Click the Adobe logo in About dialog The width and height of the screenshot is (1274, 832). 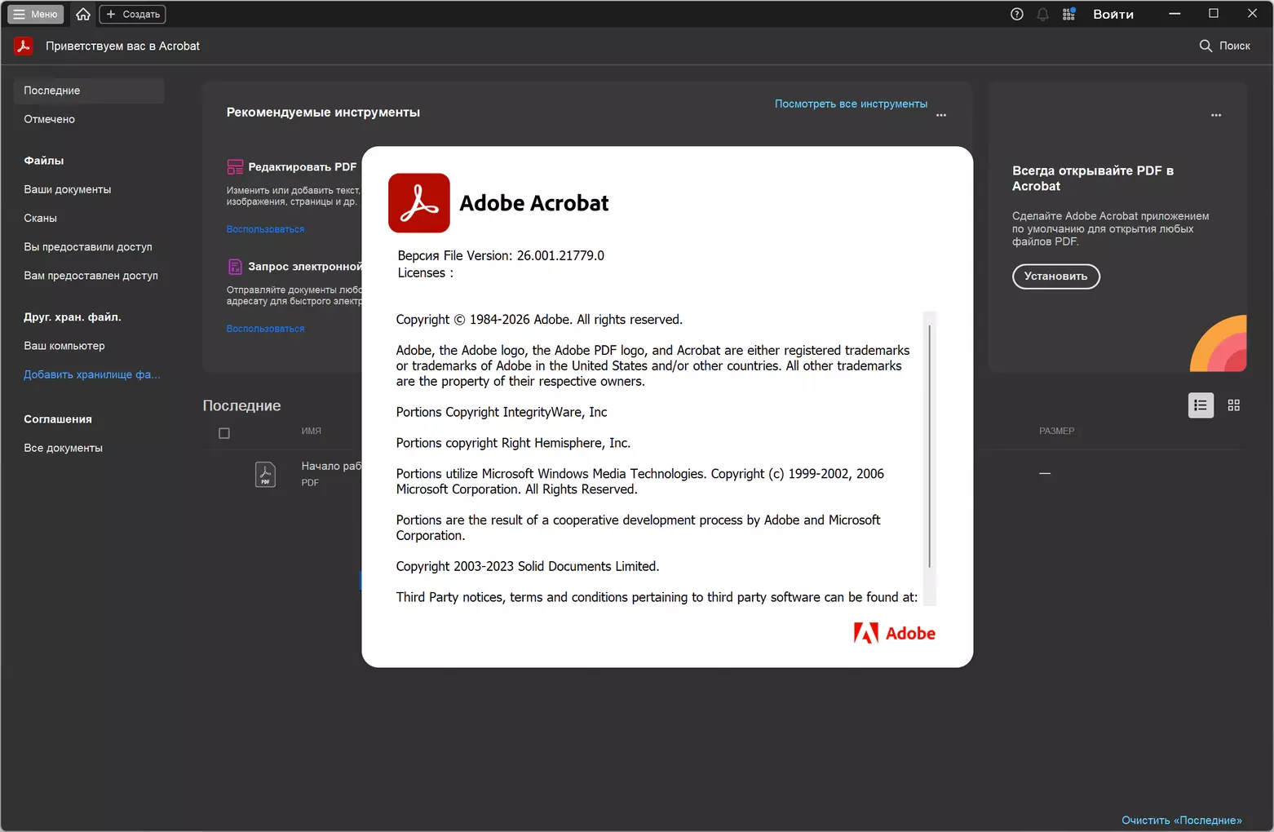895,633
